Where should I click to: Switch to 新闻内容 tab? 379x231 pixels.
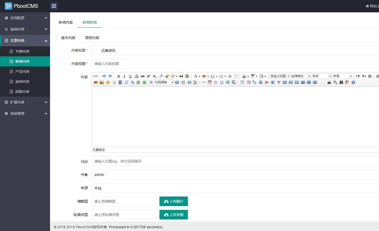click(x=66, y=22)
